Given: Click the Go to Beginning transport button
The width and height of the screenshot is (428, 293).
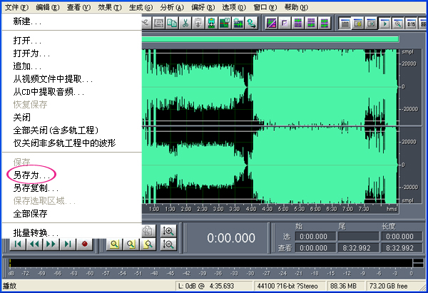Looking at the screenshot, I should coord(18,244).
